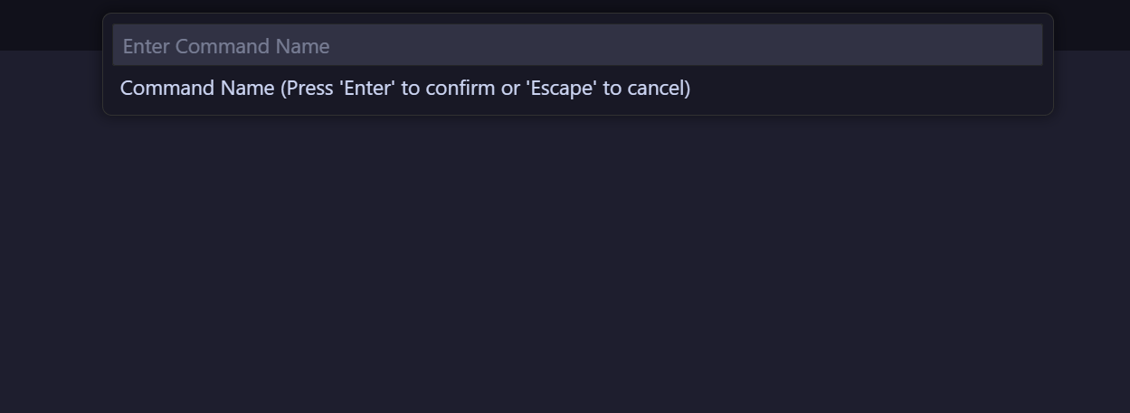1130x413 pixels.
Task: Click the Enter Command Name input field
Action: point(577,45)
